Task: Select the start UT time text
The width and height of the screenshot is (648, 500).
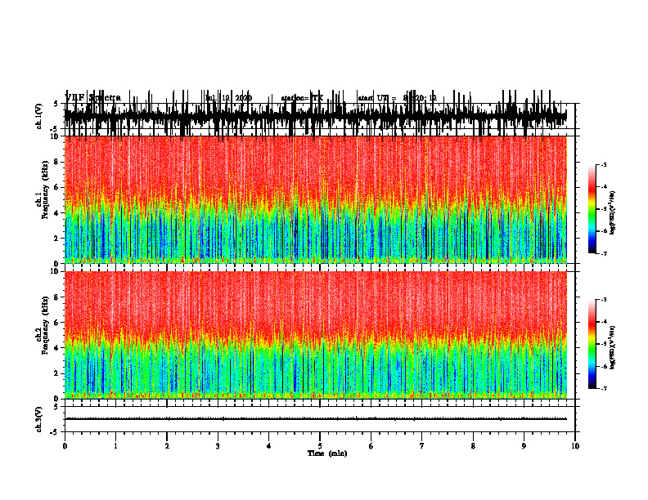Action: click(x=397, y=98)
